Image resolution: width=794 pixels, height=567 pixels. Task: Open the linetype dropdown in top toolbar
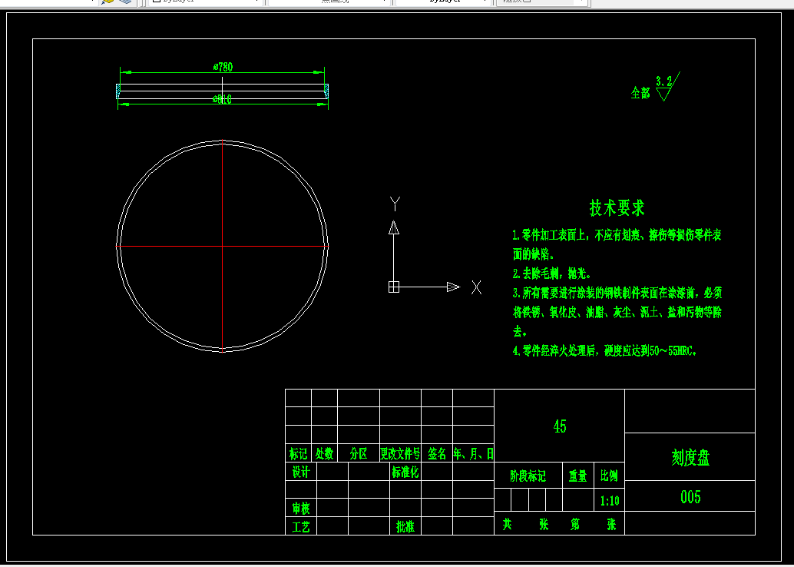(x=329, y=2)
